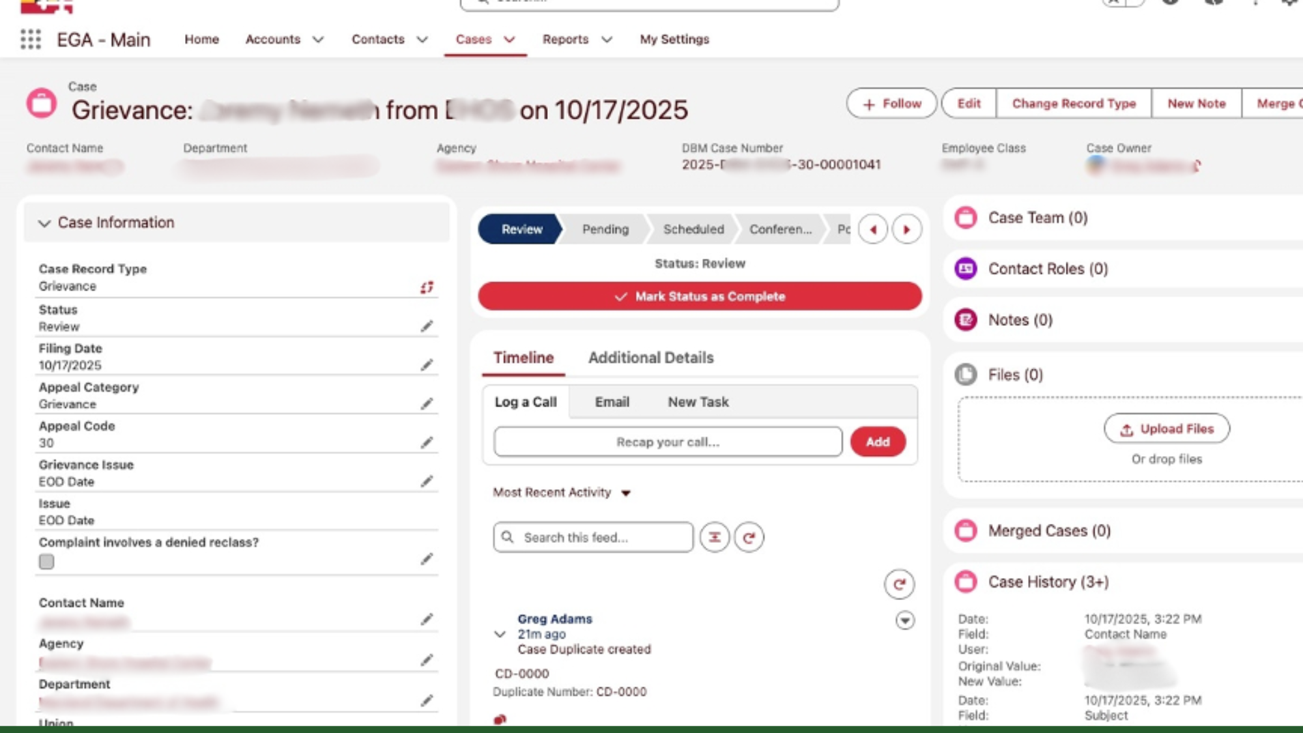1303x733 pixels.
Task: Expand the Reports nav dropdown chevron
Action: point(607,40)
